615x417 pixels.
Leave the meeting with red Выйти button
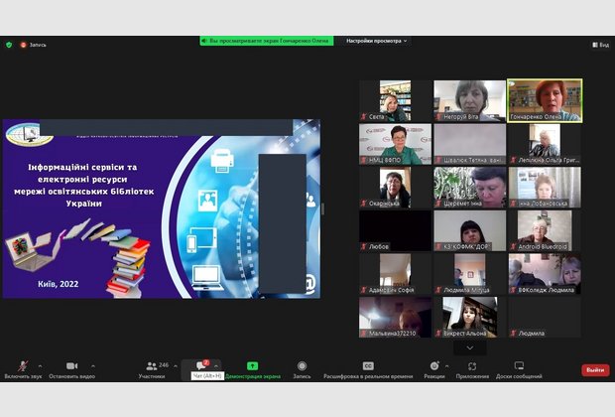pyautogui.click(x=595, y=370)
